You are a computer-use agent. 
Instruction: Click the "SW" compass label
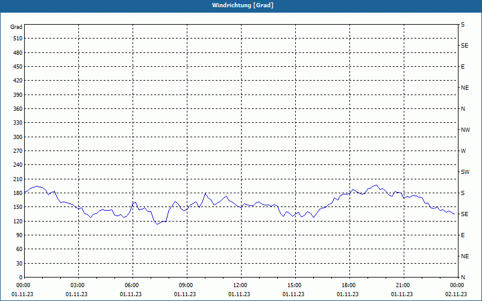pyautogui.click(x=465, y=172)
